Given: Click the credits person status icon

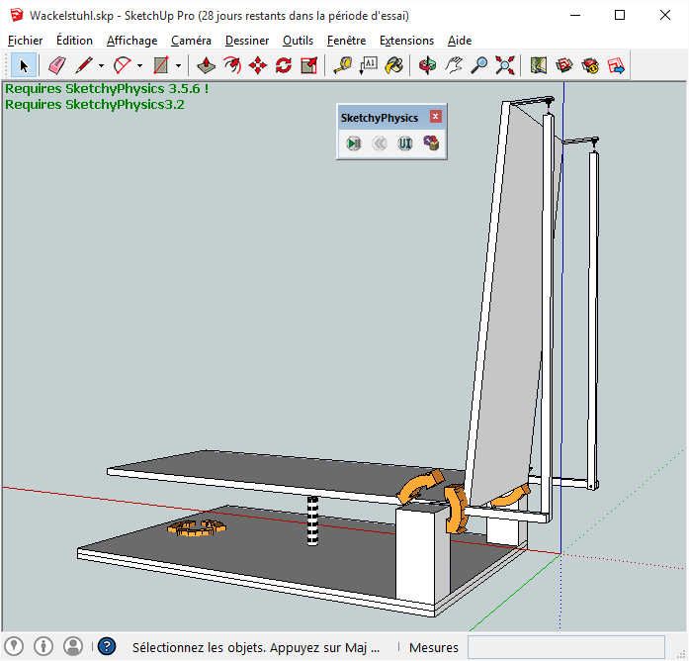Looking at the screenshot, I should click(43, 646).
